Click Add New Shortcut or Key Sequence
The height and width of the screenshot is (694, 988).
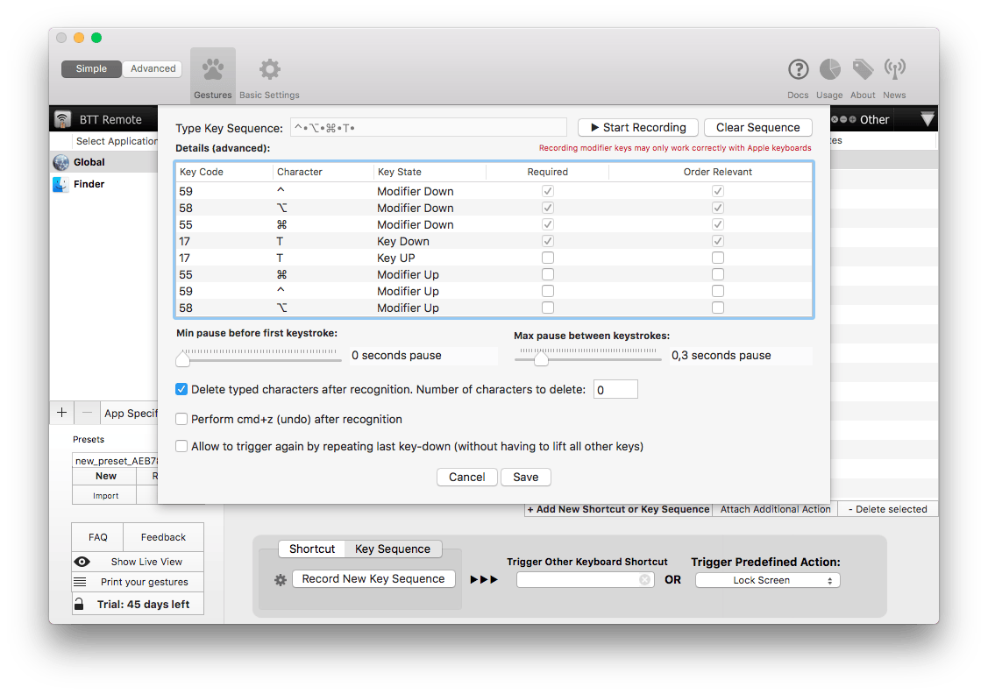click(x=618, y=509)
